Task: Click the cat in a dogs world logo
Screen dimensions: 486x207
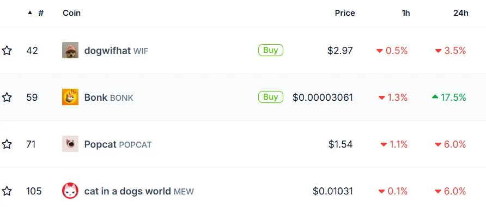Action: (70, 191)
